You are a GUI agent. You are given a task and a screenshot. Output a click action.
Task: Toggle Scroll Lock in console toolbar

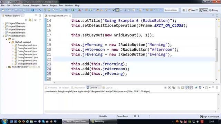183,87
